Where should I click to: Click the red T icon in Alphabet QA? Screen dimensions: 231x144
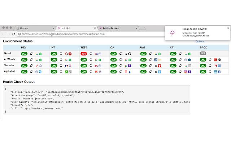(x=126, y=72)
